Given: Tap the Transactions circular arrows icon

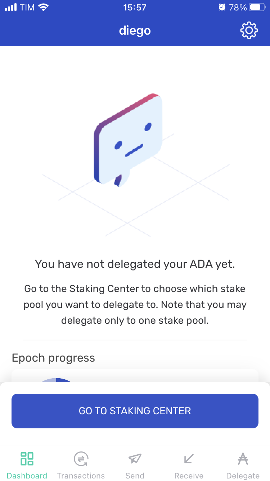Looking at the screenshot, I should 81,459.
